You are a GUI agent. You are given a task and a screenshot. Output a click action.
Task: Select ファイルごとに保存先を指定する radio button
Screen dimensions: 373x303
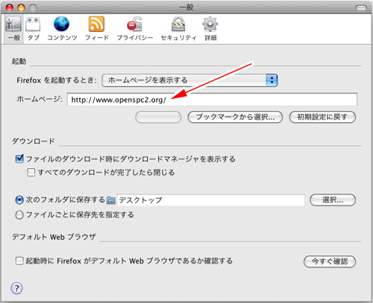coord(19,215)
